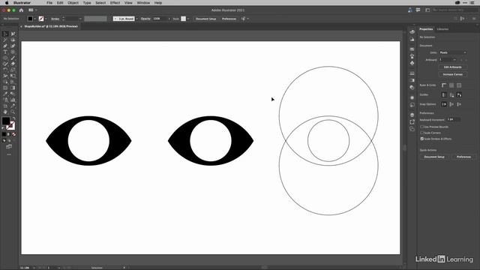This screenshot has width=480, height=270.
Task: Select the Properties tab
Action: [426, 29]
